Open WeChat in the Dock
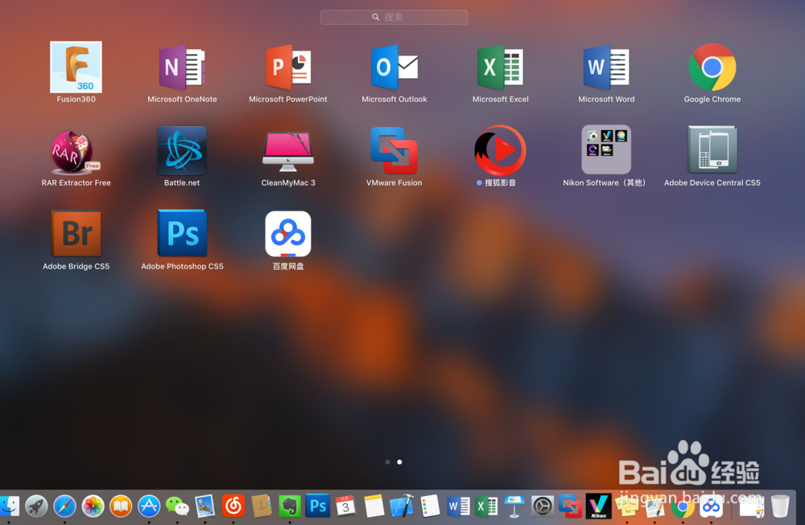The height and width of the screenshot is (525, 805). [x=177, y=507]
